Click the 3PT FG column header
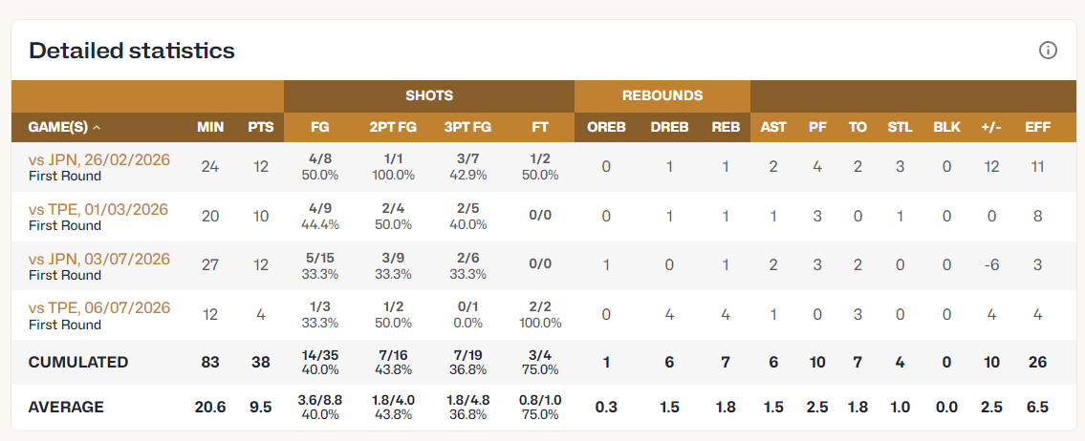The height and width of the screenshot is (441, 1085). click(467, 127)
